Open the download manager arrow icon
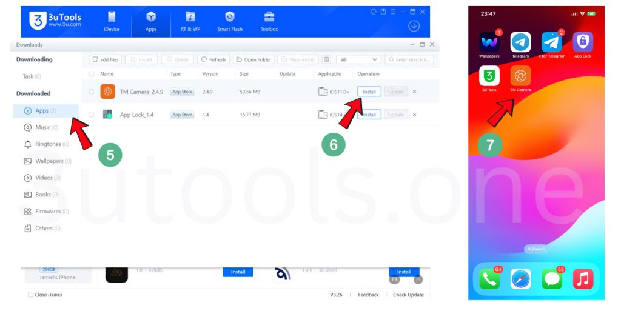 (x=414, y=26)
